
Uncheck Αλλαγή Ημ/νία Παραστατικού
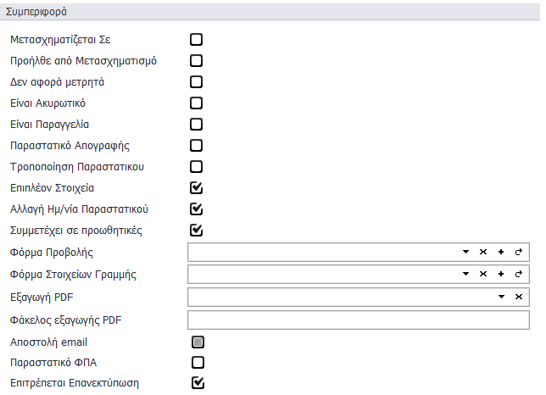click(197, 209)
